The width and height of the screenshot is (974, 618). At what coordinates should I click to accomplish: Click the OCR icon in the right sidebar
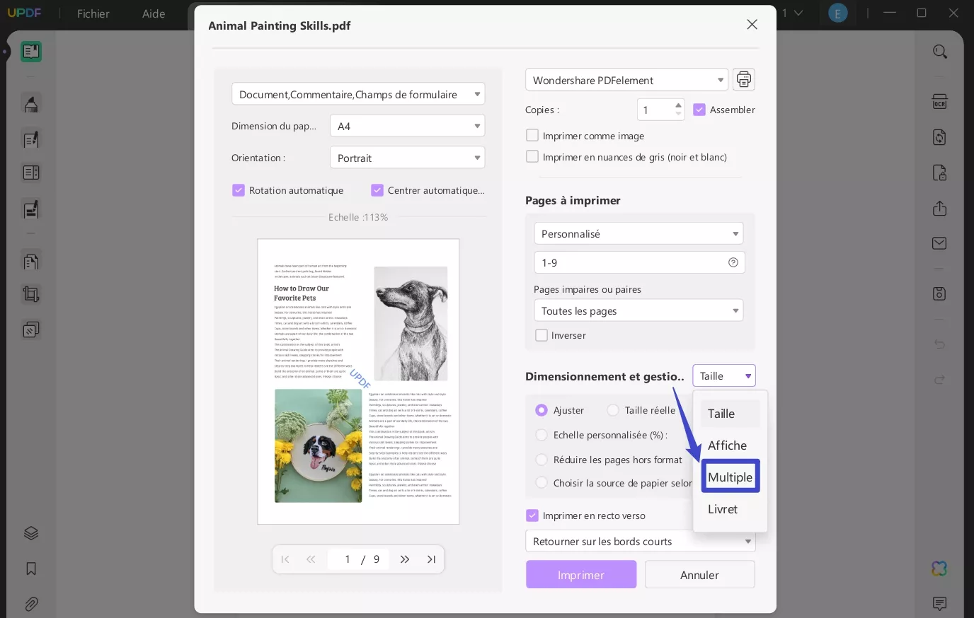tap(939, 103)
